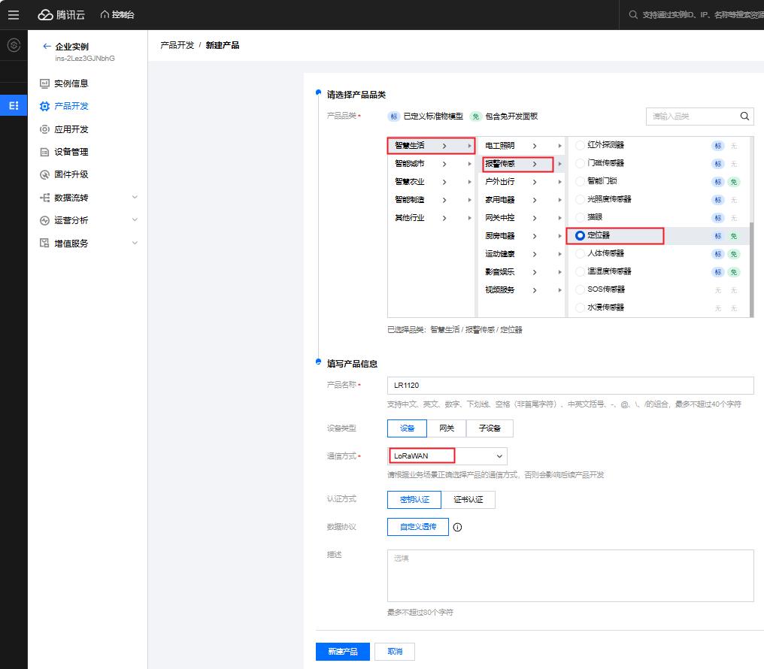
Task: Open the hamburger navigation menu
Action: [14, 14]
